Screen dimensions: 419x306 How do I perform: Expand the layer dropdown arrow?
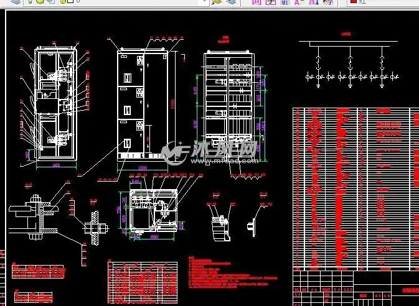[204, 2]
